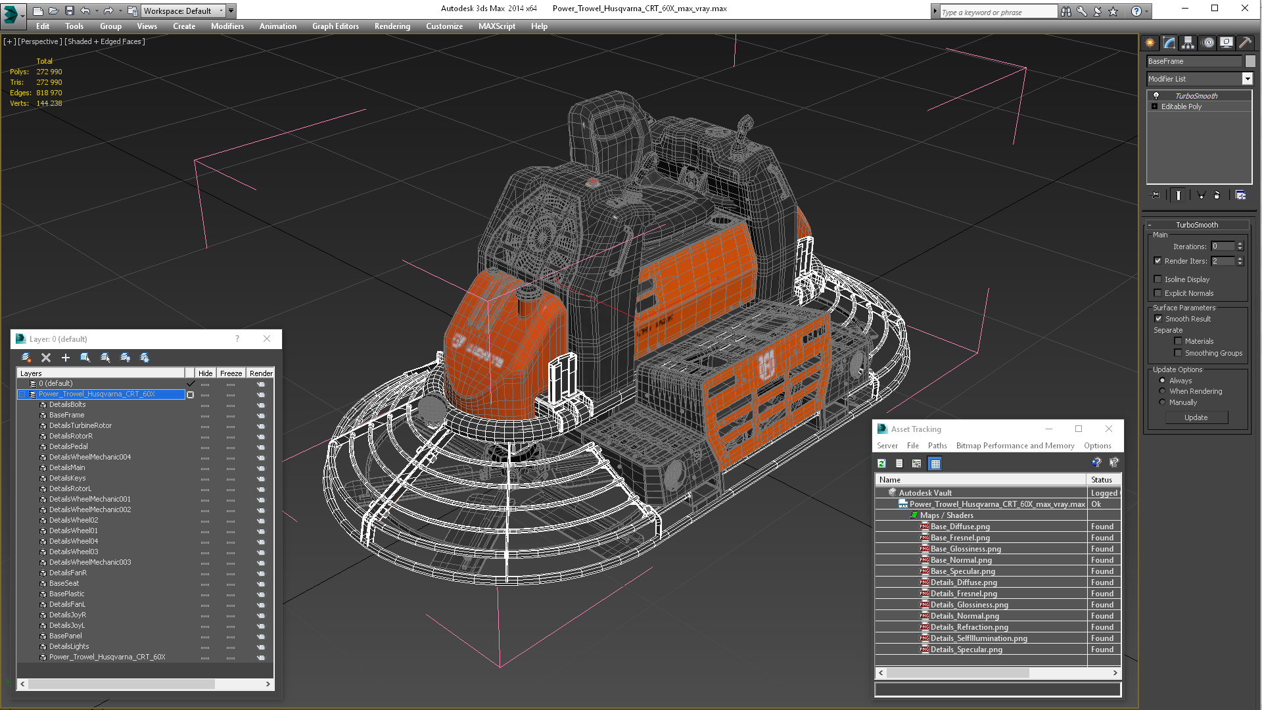
Task: Open the Modifier List dropdown
Action: coord(1247,79)
